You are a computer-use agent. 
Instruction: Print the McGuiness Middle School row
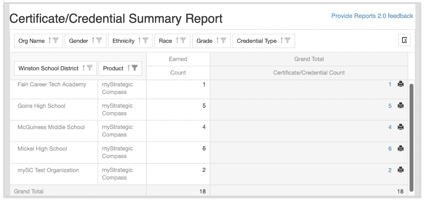pyautogui.click(x=400, y=127)
